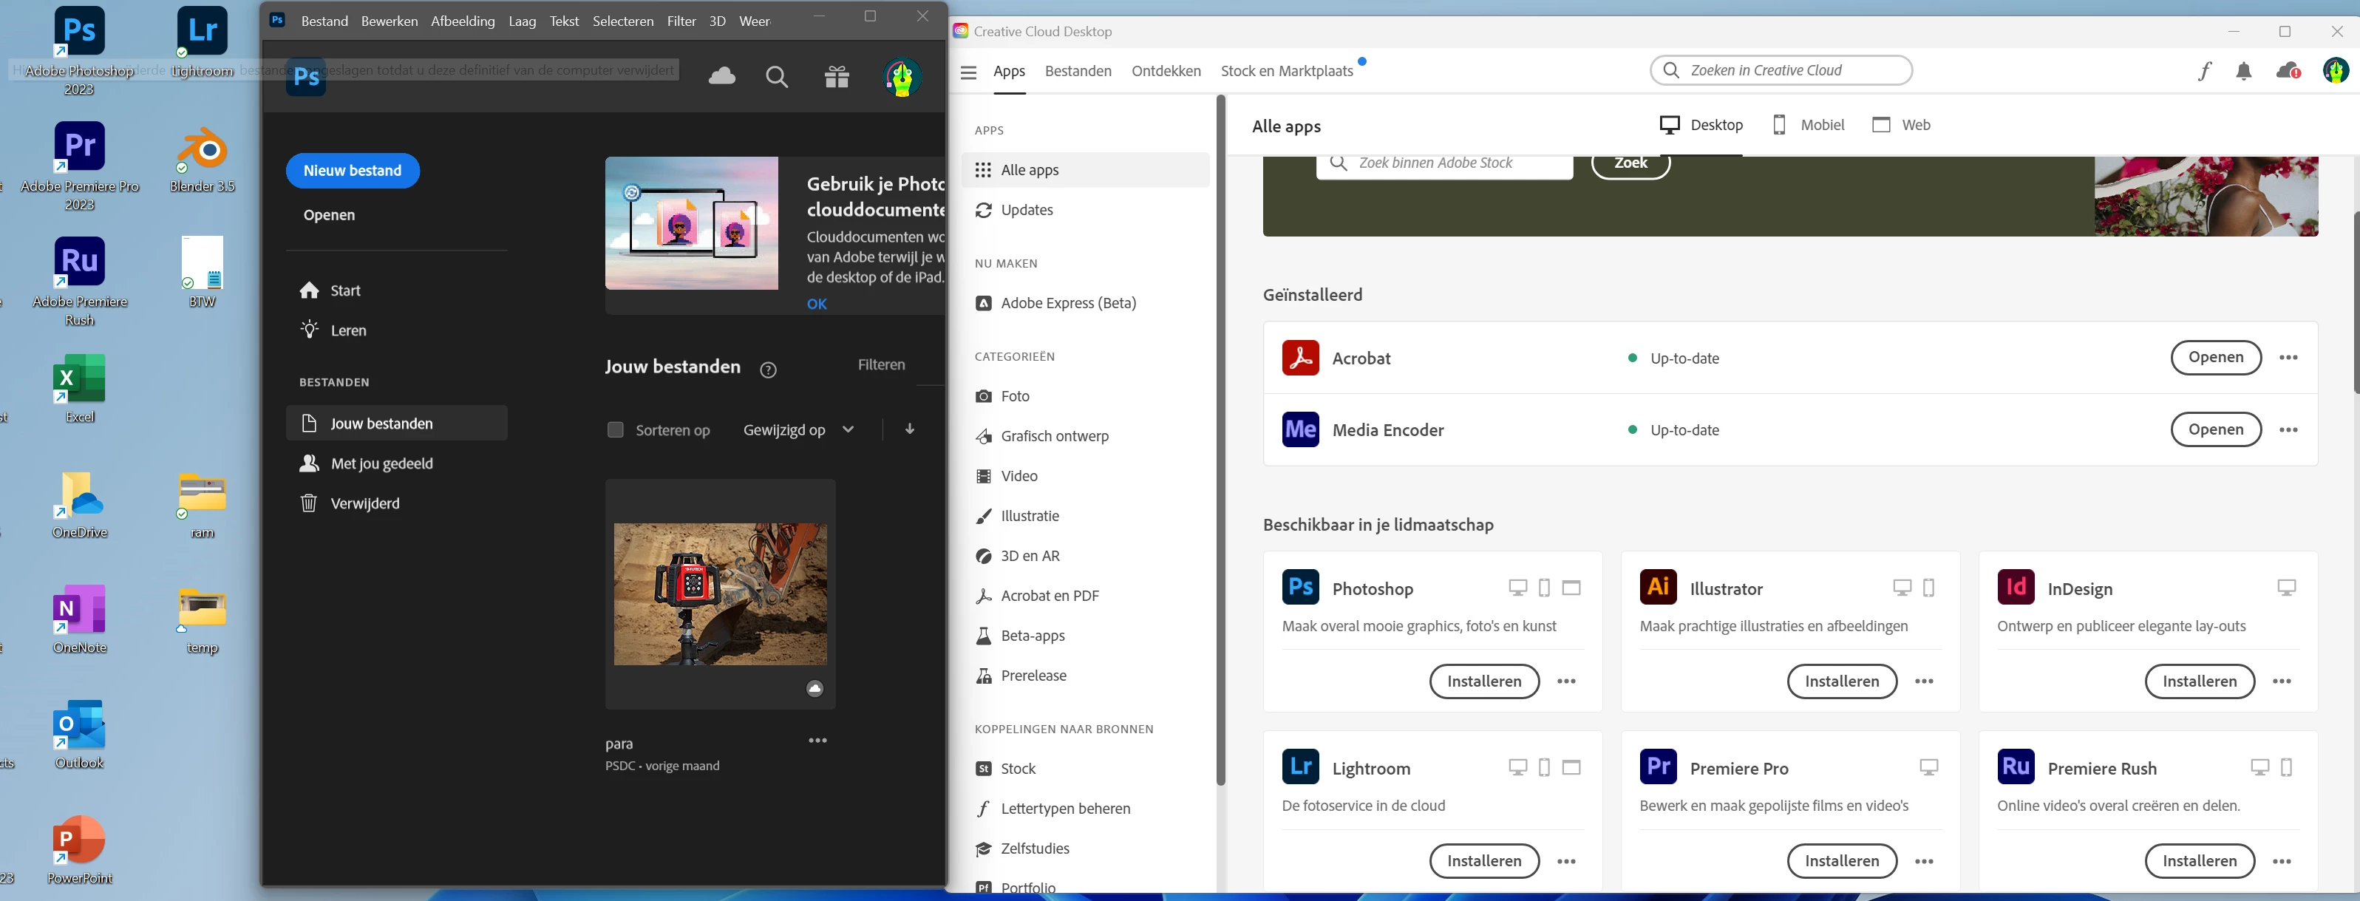Open the Filter menu in Photoshop

[x=681, y=21]
